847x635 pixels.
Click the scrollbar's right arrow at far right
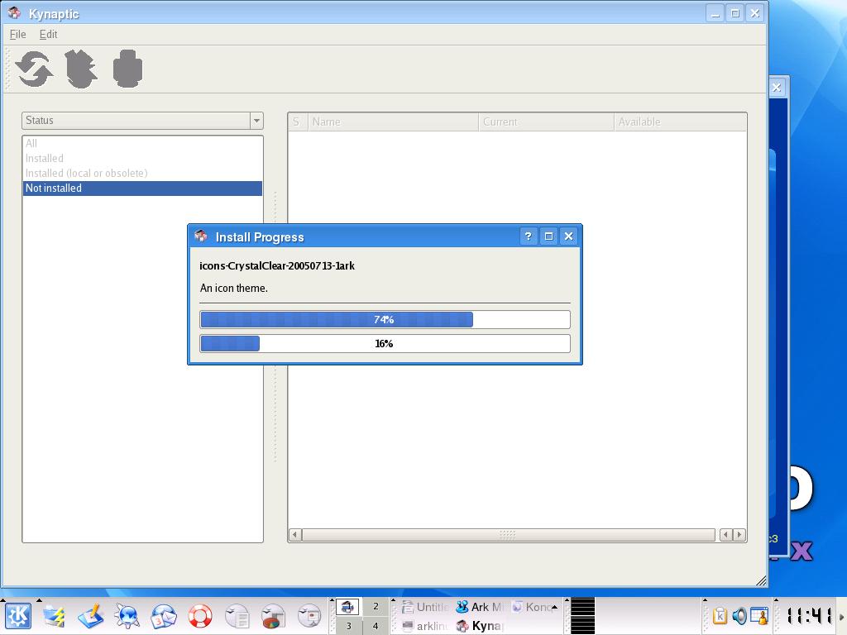tap(739, 535)
